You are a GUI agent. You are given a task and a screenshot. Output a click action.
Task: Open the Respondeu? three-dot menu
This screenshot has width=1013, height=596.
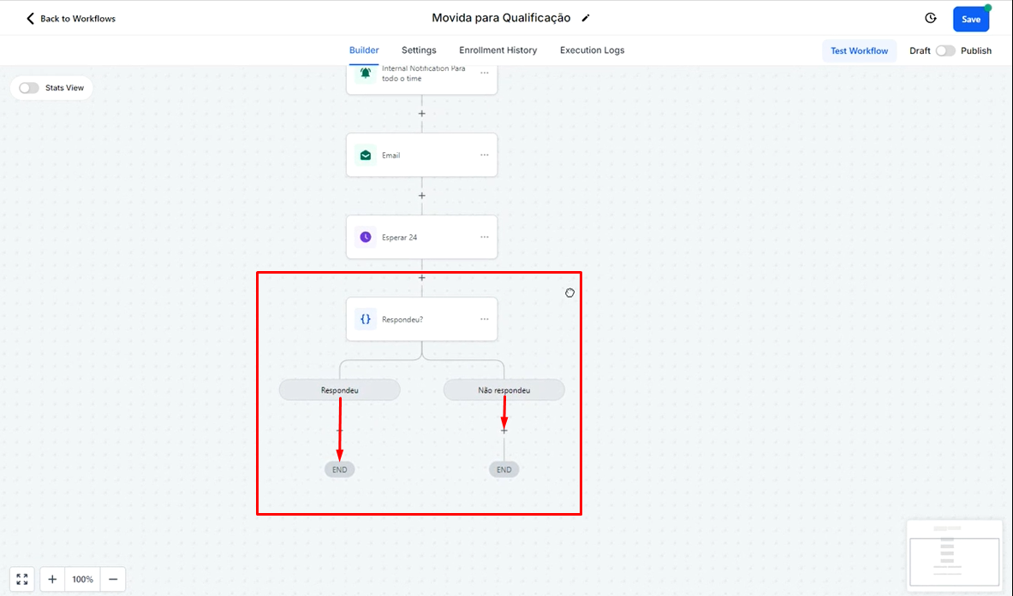click(x=485, y=319)
